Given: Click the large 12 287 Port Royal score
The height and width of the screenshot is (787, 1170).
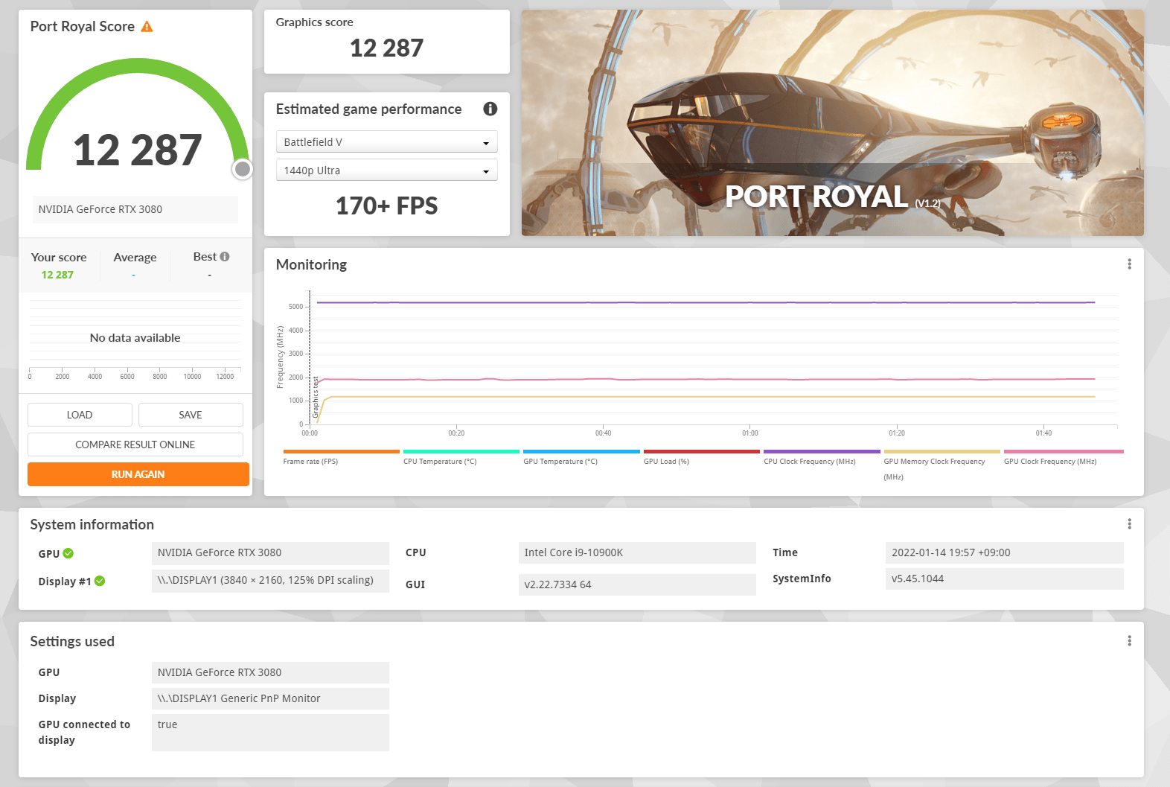Looking at the screenshot, I should pyautogui.click(x=138, y=150).
